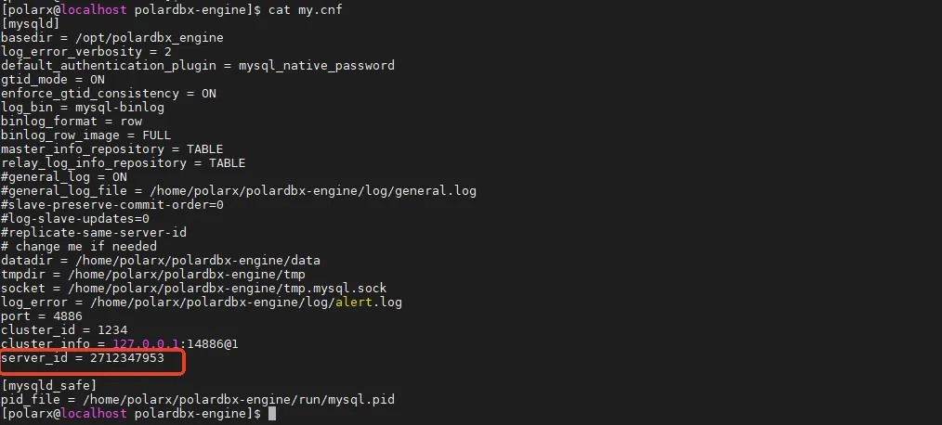Place cursor at the final shell prompt

[x=271, y=414]
